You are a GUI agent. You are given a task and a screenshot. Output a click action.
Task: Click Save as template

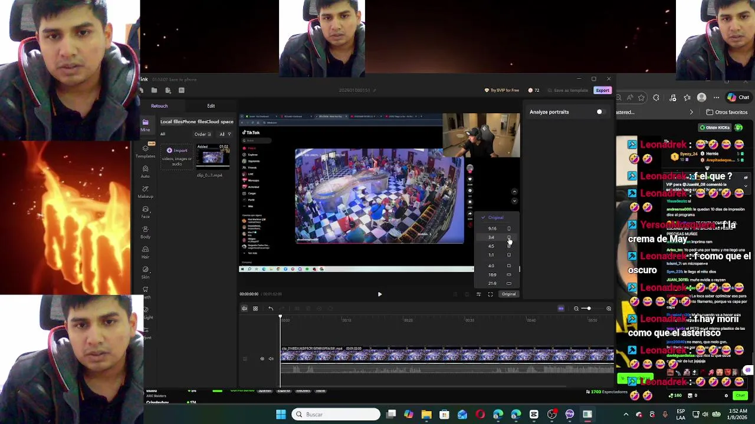(568, 90)
